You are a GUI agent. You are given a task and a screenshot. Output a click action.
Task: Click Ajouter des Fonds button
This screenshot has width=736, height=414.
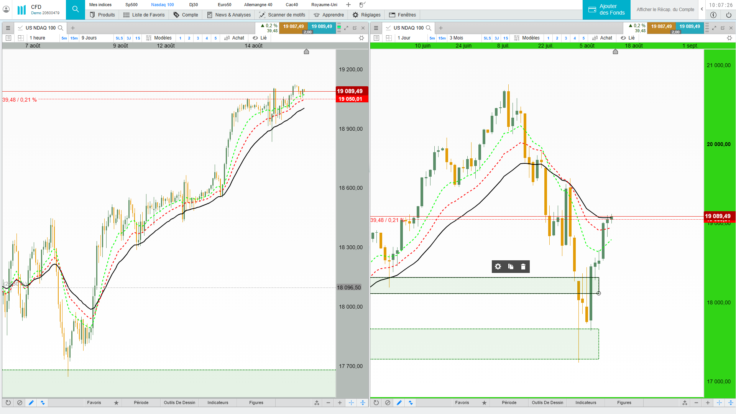pyautogui.click(x=606, y=10)
